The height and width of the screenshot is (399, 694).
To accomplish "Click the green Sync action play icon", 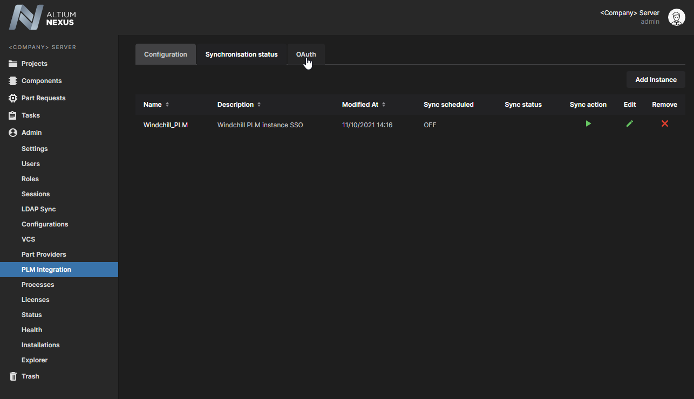I will 588,124.
